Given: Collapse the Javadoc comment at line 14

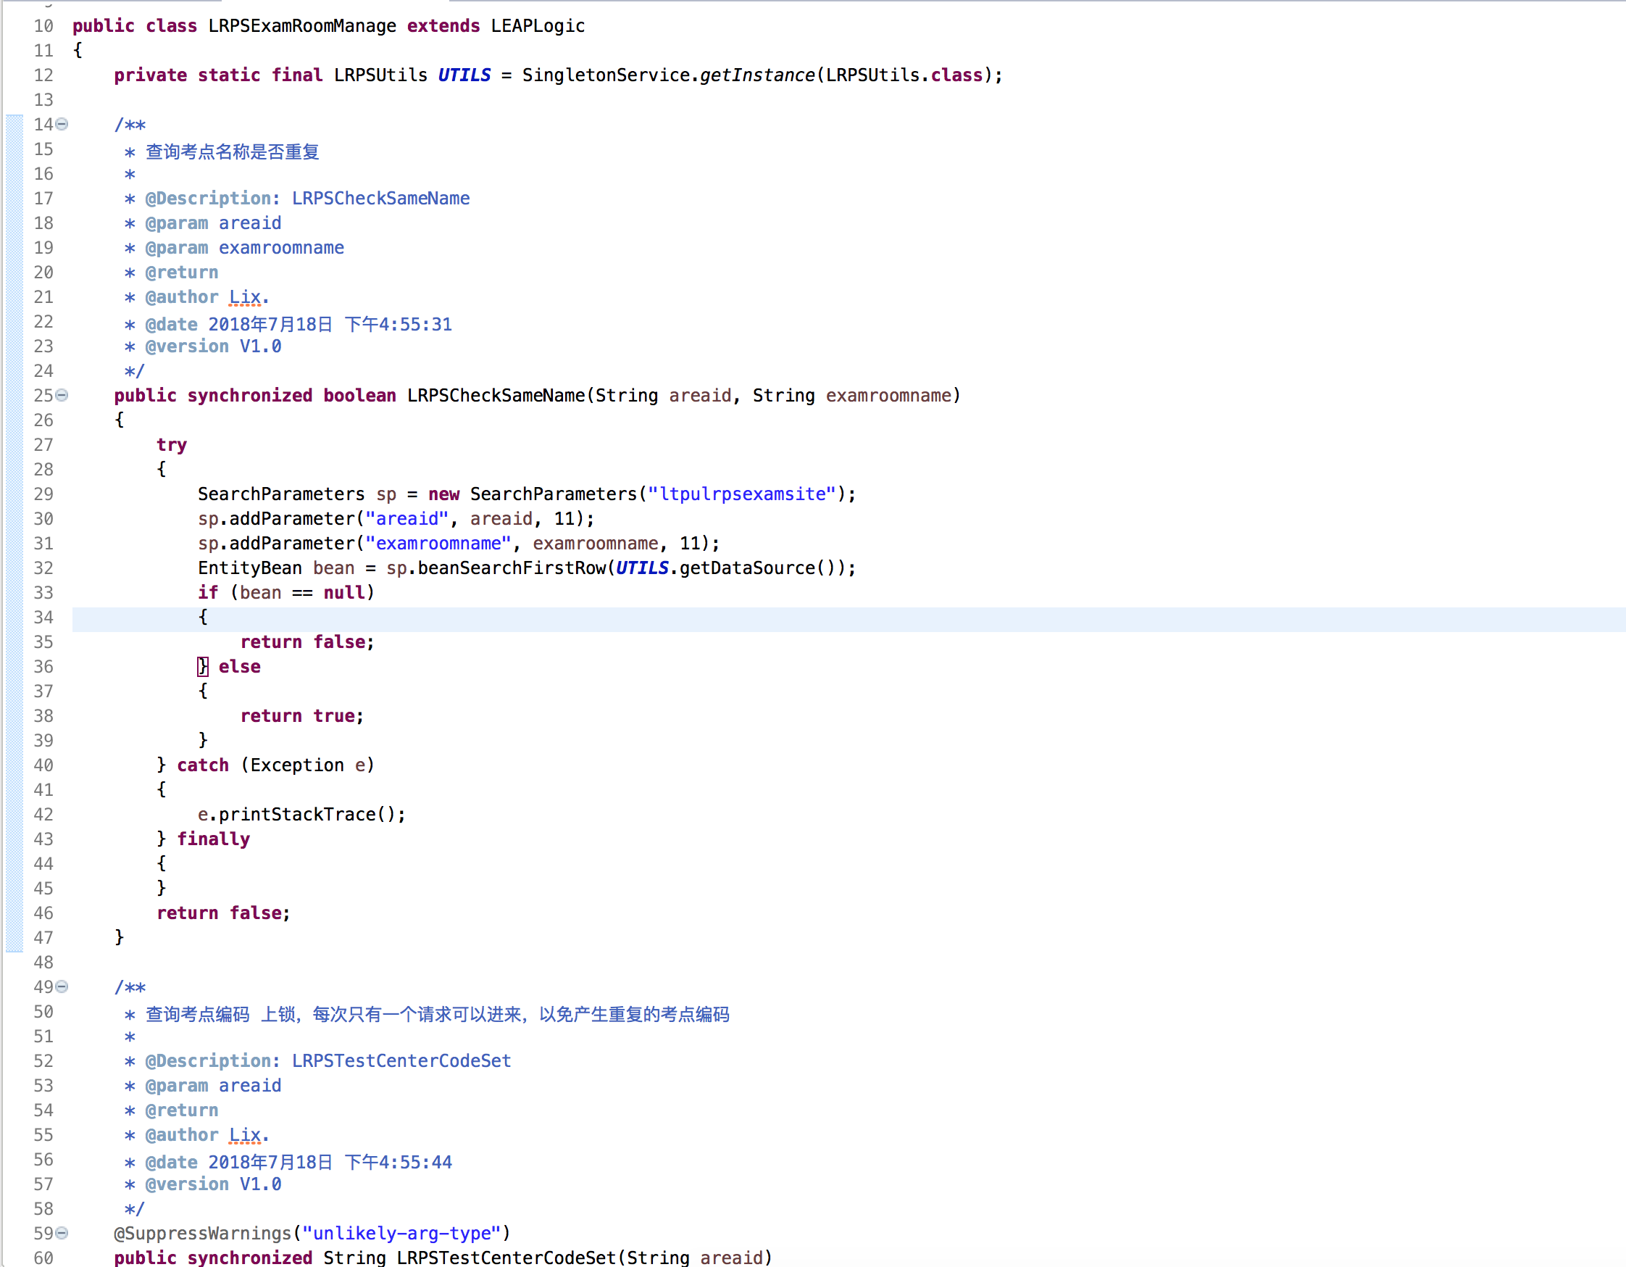Looking at the screenshot, I should point(62,125).
